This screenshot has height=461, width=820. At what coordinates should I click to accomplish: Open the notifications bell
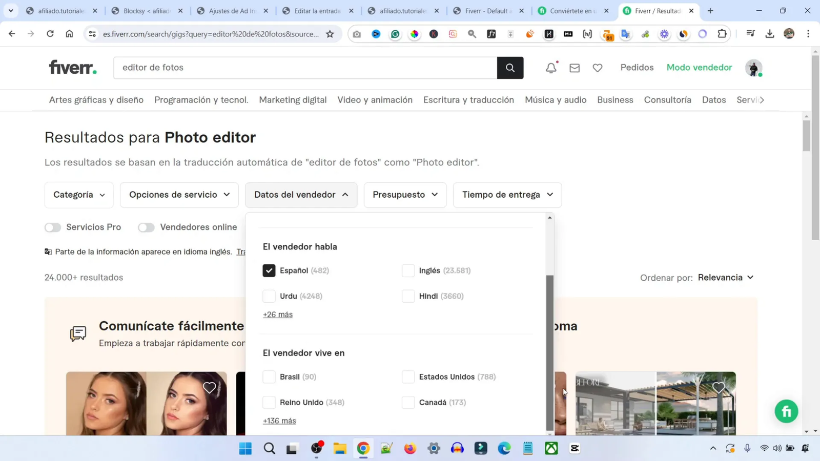550,67
